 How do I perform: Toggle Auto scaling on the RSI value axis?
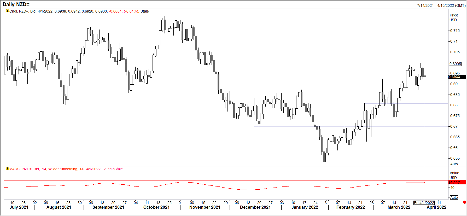454,197
